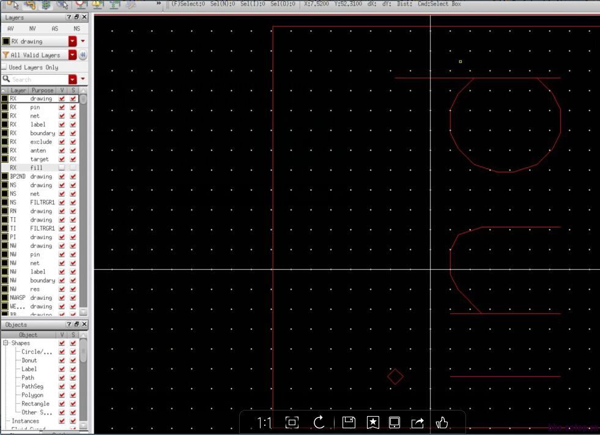
Task: Click the floppy disk save icon
Action: click(x=349, y=422)
